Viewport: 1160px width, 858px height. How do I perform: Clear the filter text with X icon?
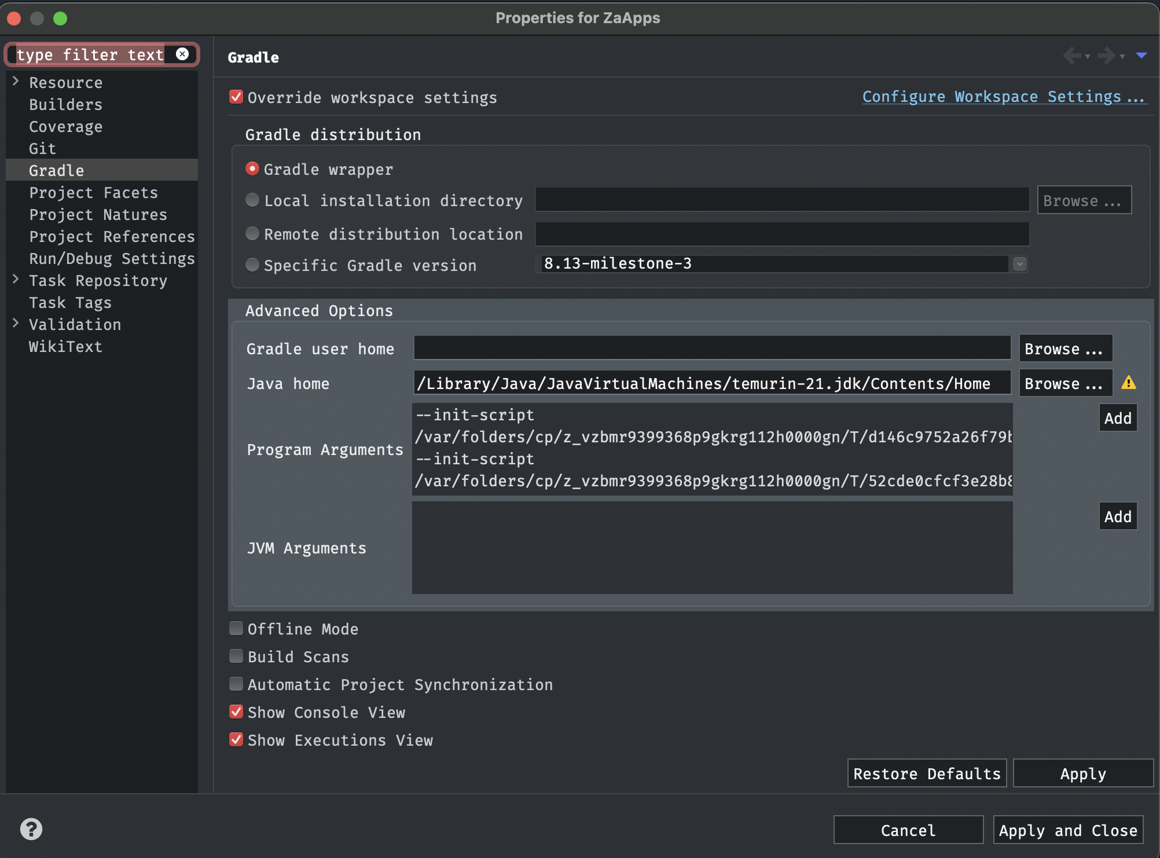click(x=182, y=54)
